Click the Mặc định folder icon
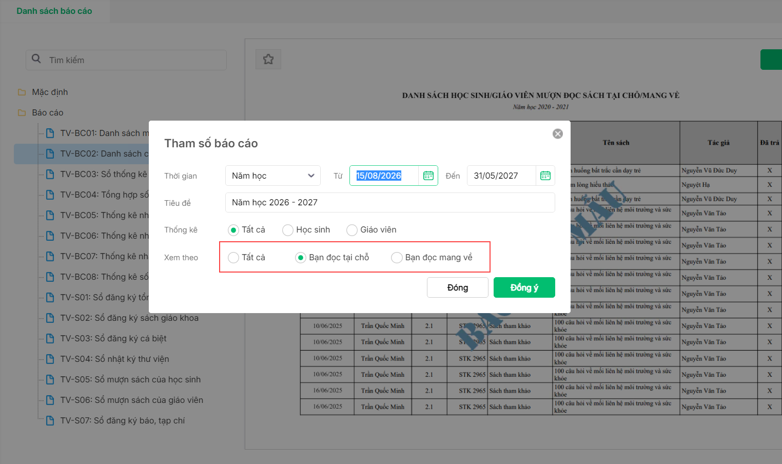This screenshot has width=782, height=464. (x=22, y=92)
